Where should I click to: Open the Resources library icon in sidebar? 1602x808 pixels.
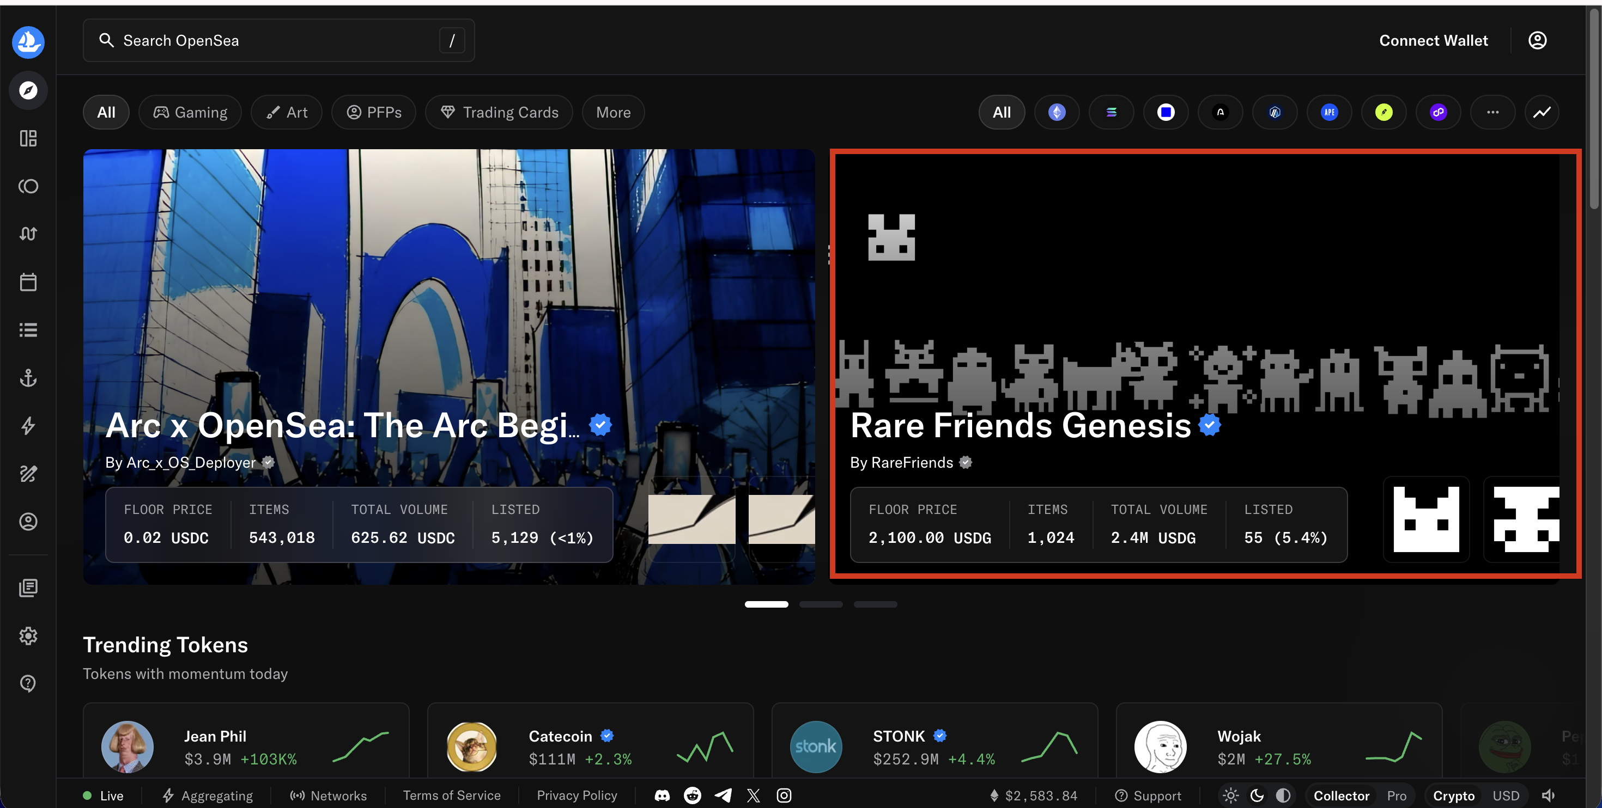[x=28, y=587]
